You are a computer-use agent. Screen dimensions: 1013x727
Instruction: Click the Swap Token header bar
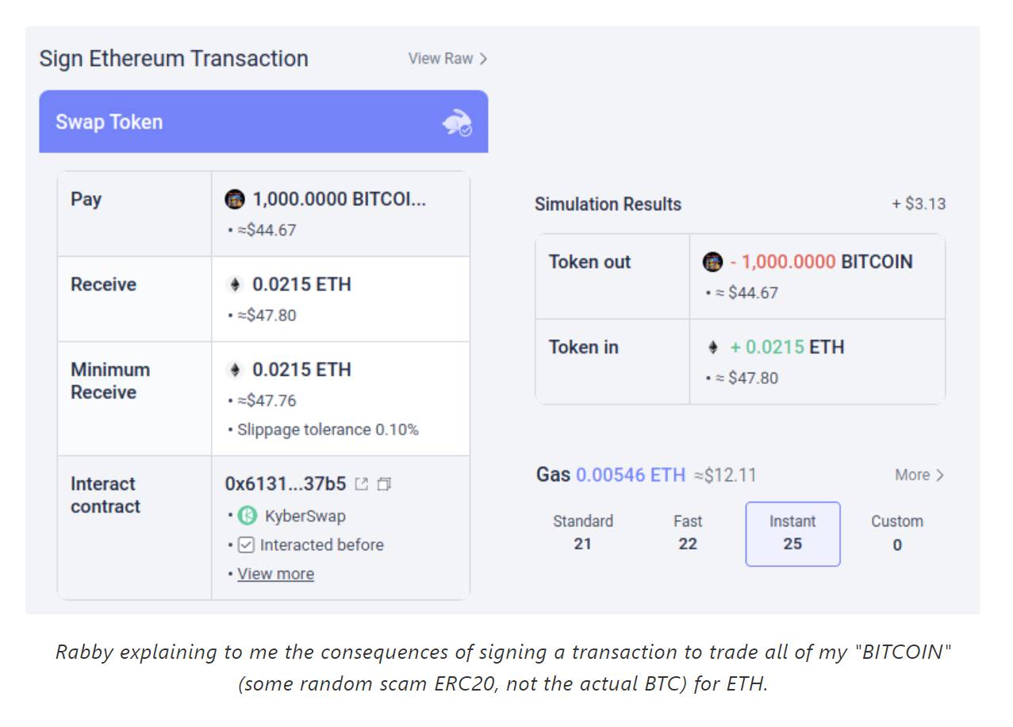click(263, 121)
